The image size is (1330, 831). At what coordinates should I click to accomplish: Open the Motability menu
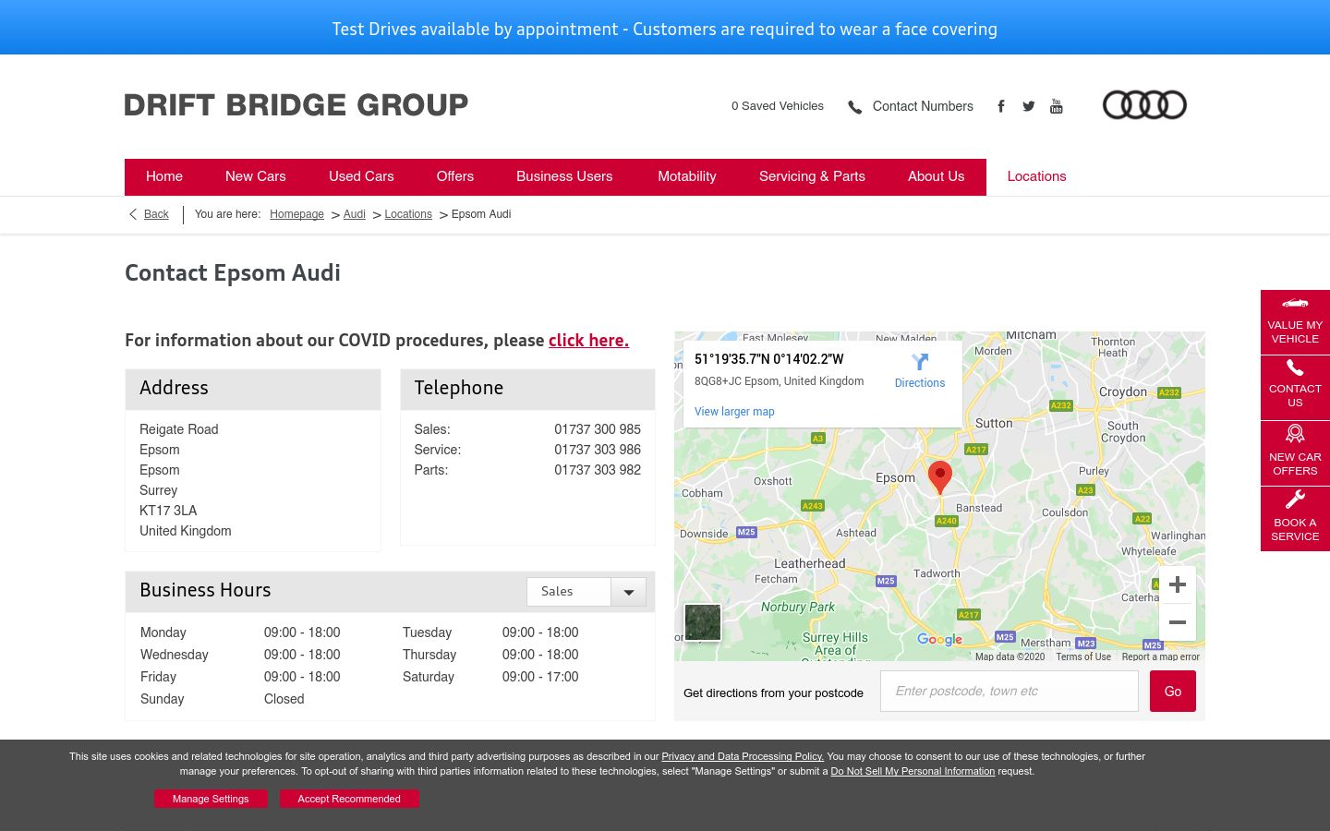687,176
